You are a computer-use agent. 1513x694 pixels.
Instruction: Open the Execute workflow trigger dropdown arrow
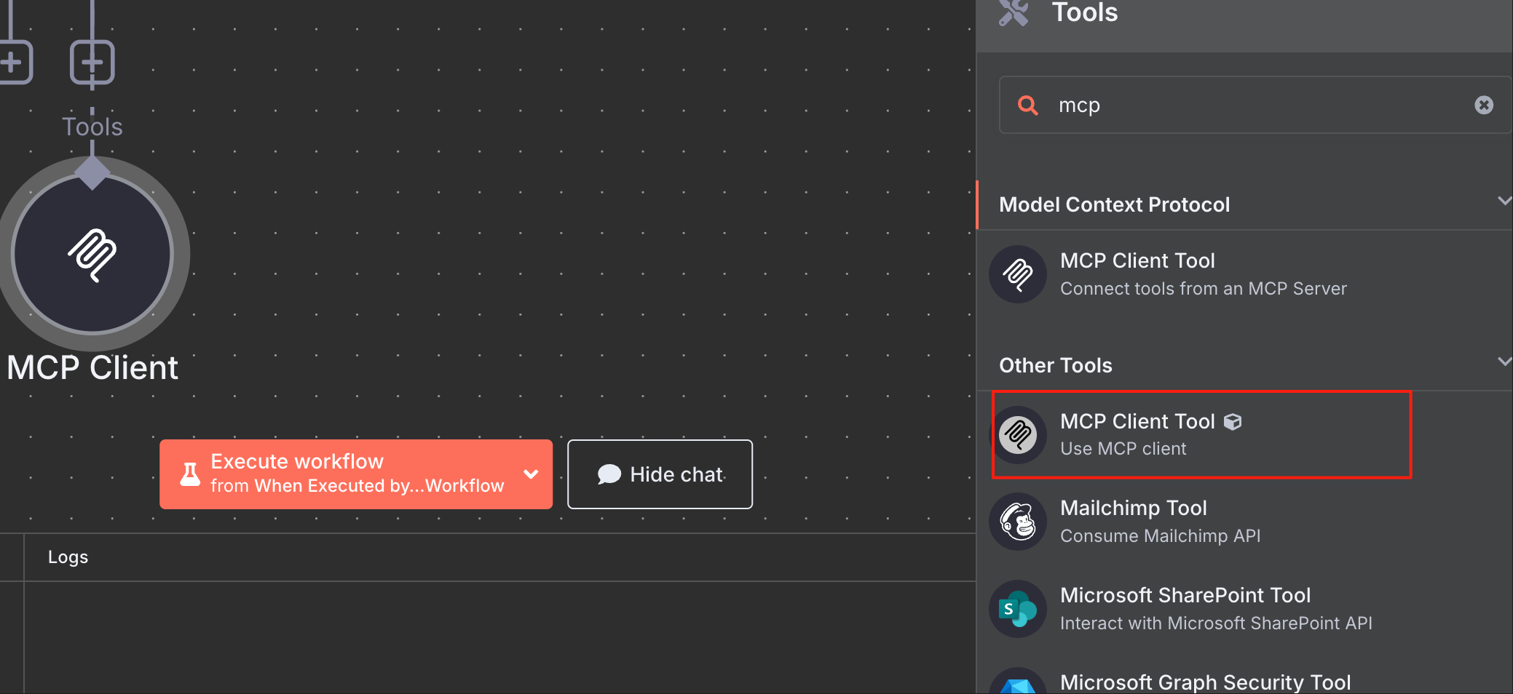[532, 474]
